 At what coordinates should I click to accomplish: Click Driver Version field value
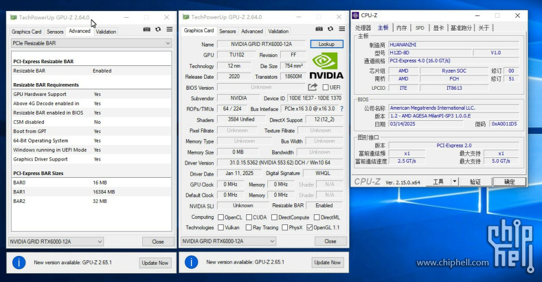[280, 163]
